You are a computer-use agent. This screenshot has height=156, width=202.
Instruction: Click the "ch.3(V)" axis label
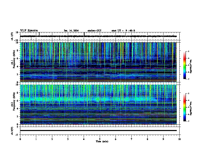click(x=12, y=131)
